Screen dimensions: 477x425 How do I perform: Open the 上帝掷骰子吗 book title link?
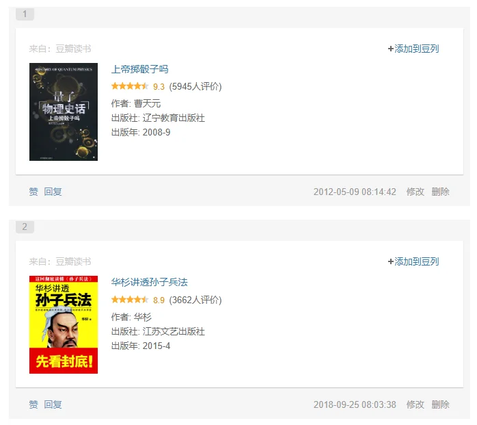tap(139, 69)
